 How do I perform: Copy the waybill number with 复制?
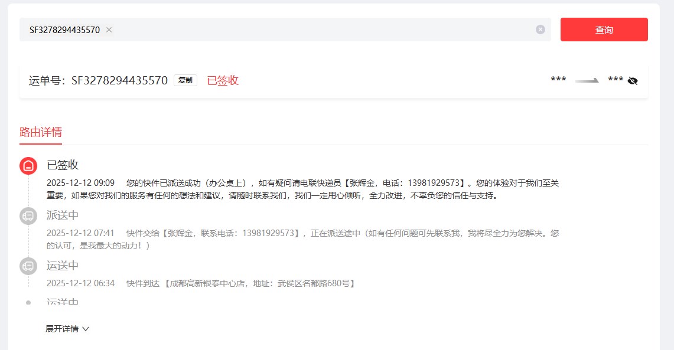click(185, 81)
